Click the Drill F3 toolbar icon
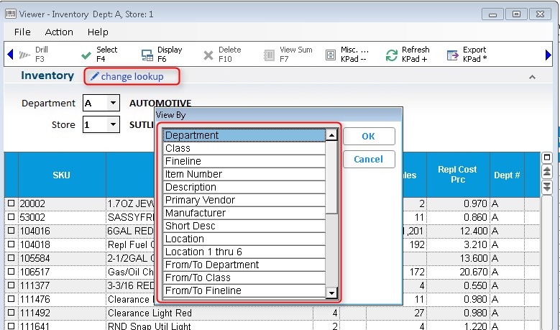Viewport: 560px width, 330px height. click(x=24, y=55)
